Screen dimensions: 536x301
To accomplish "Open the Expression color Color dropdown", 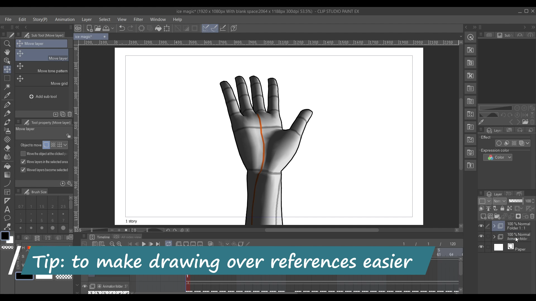I will click(x=497, y=157).
